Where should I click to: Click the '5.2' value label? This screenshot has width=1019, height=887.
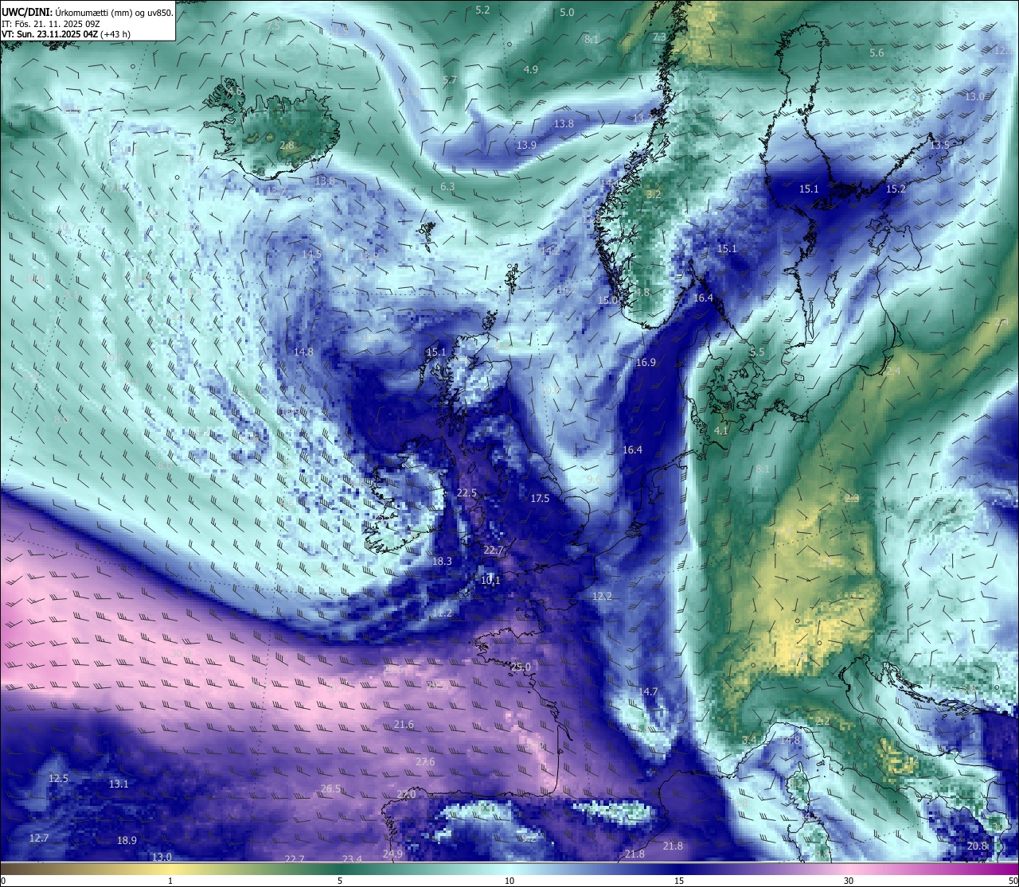(x=482, y=10)
